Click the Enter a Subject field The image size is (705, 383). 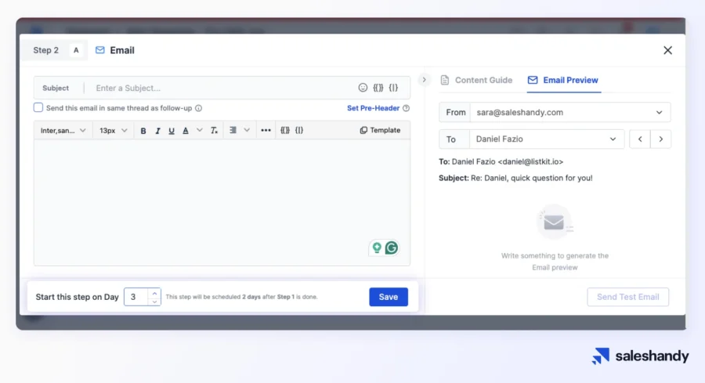click(x=219, y=88)
